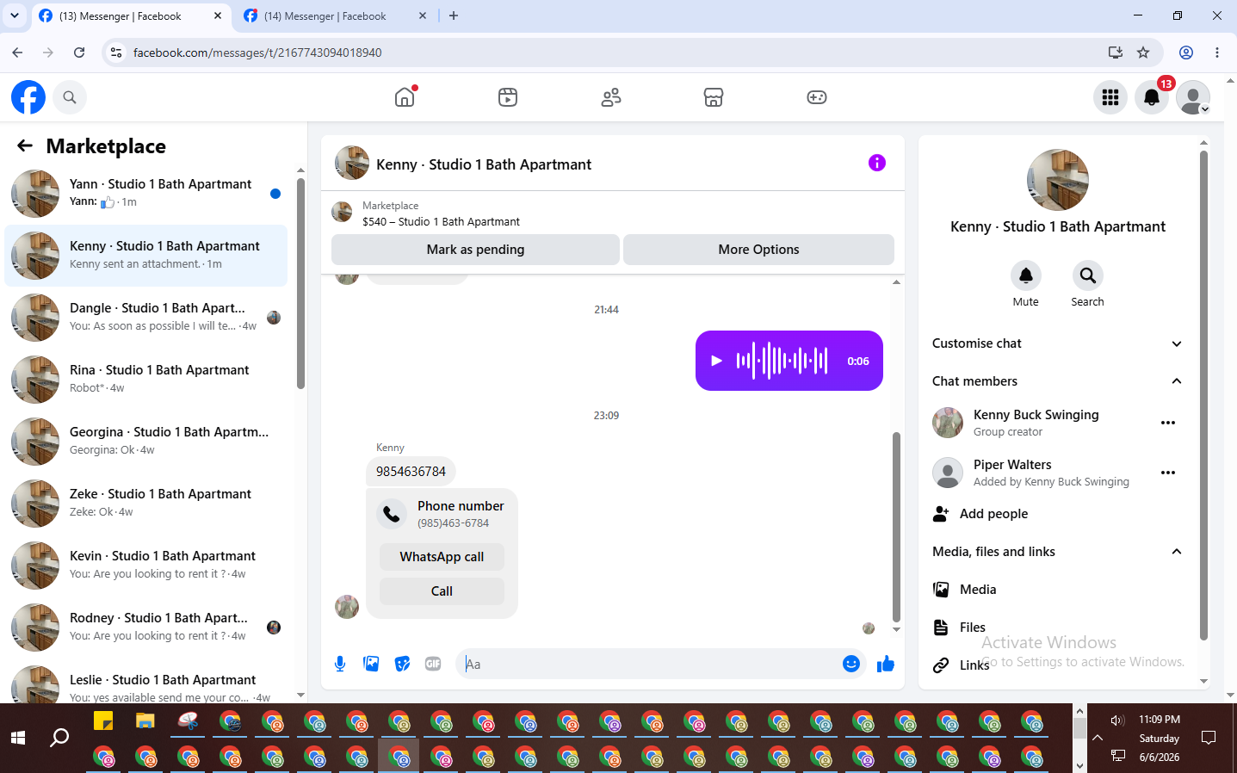Open a new browser tab
This screenshot has width=1237, height=773.
(454, 15)
